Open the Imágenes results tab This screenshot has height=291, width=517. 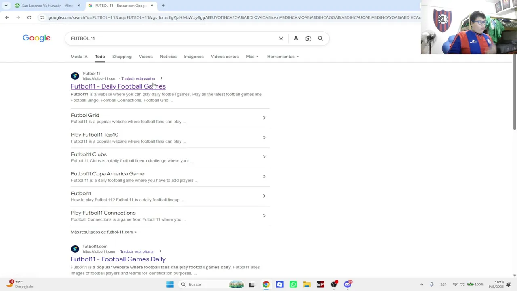(x=193, y=57)
